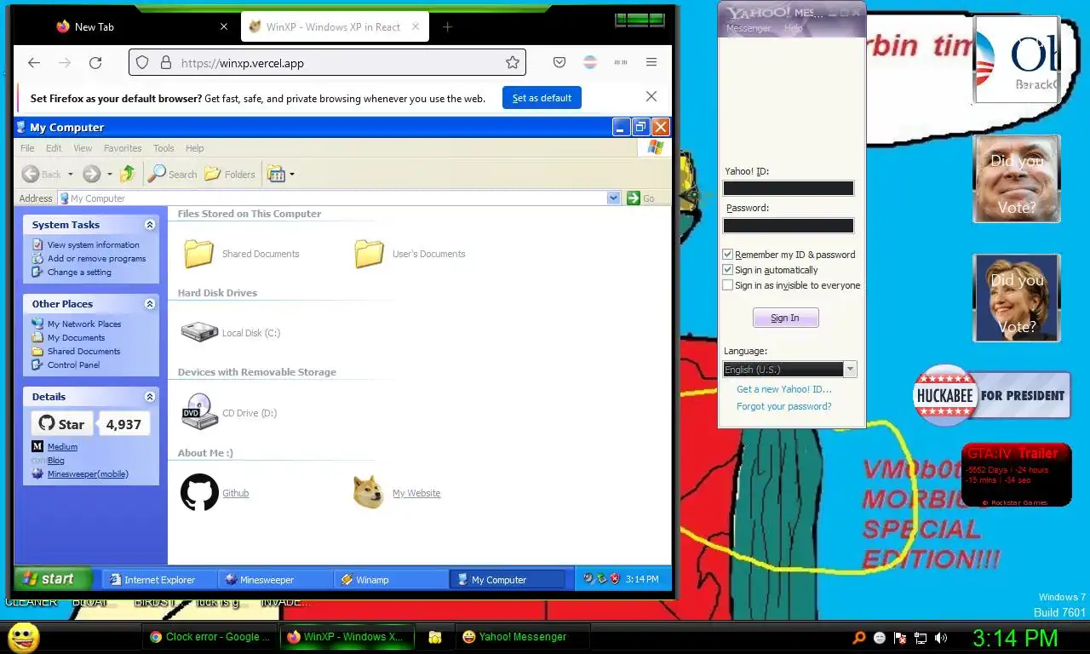The image size is (1090, 654).
Task: Click Search in My Computer toolbar
Action: pyautogui.click(x=173, y=174)
